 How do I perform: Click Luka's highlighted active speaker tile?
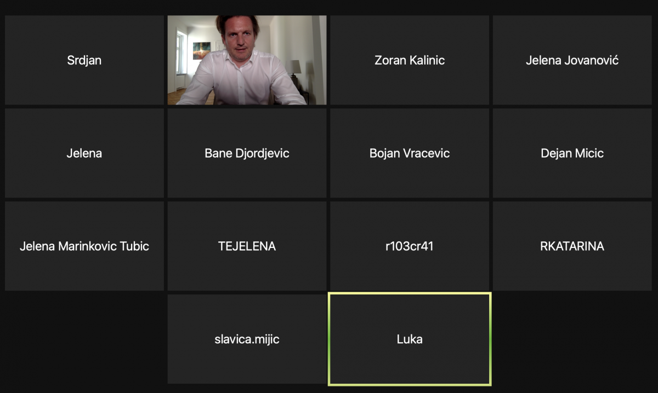pyautogui.click(x=410, y=339)
